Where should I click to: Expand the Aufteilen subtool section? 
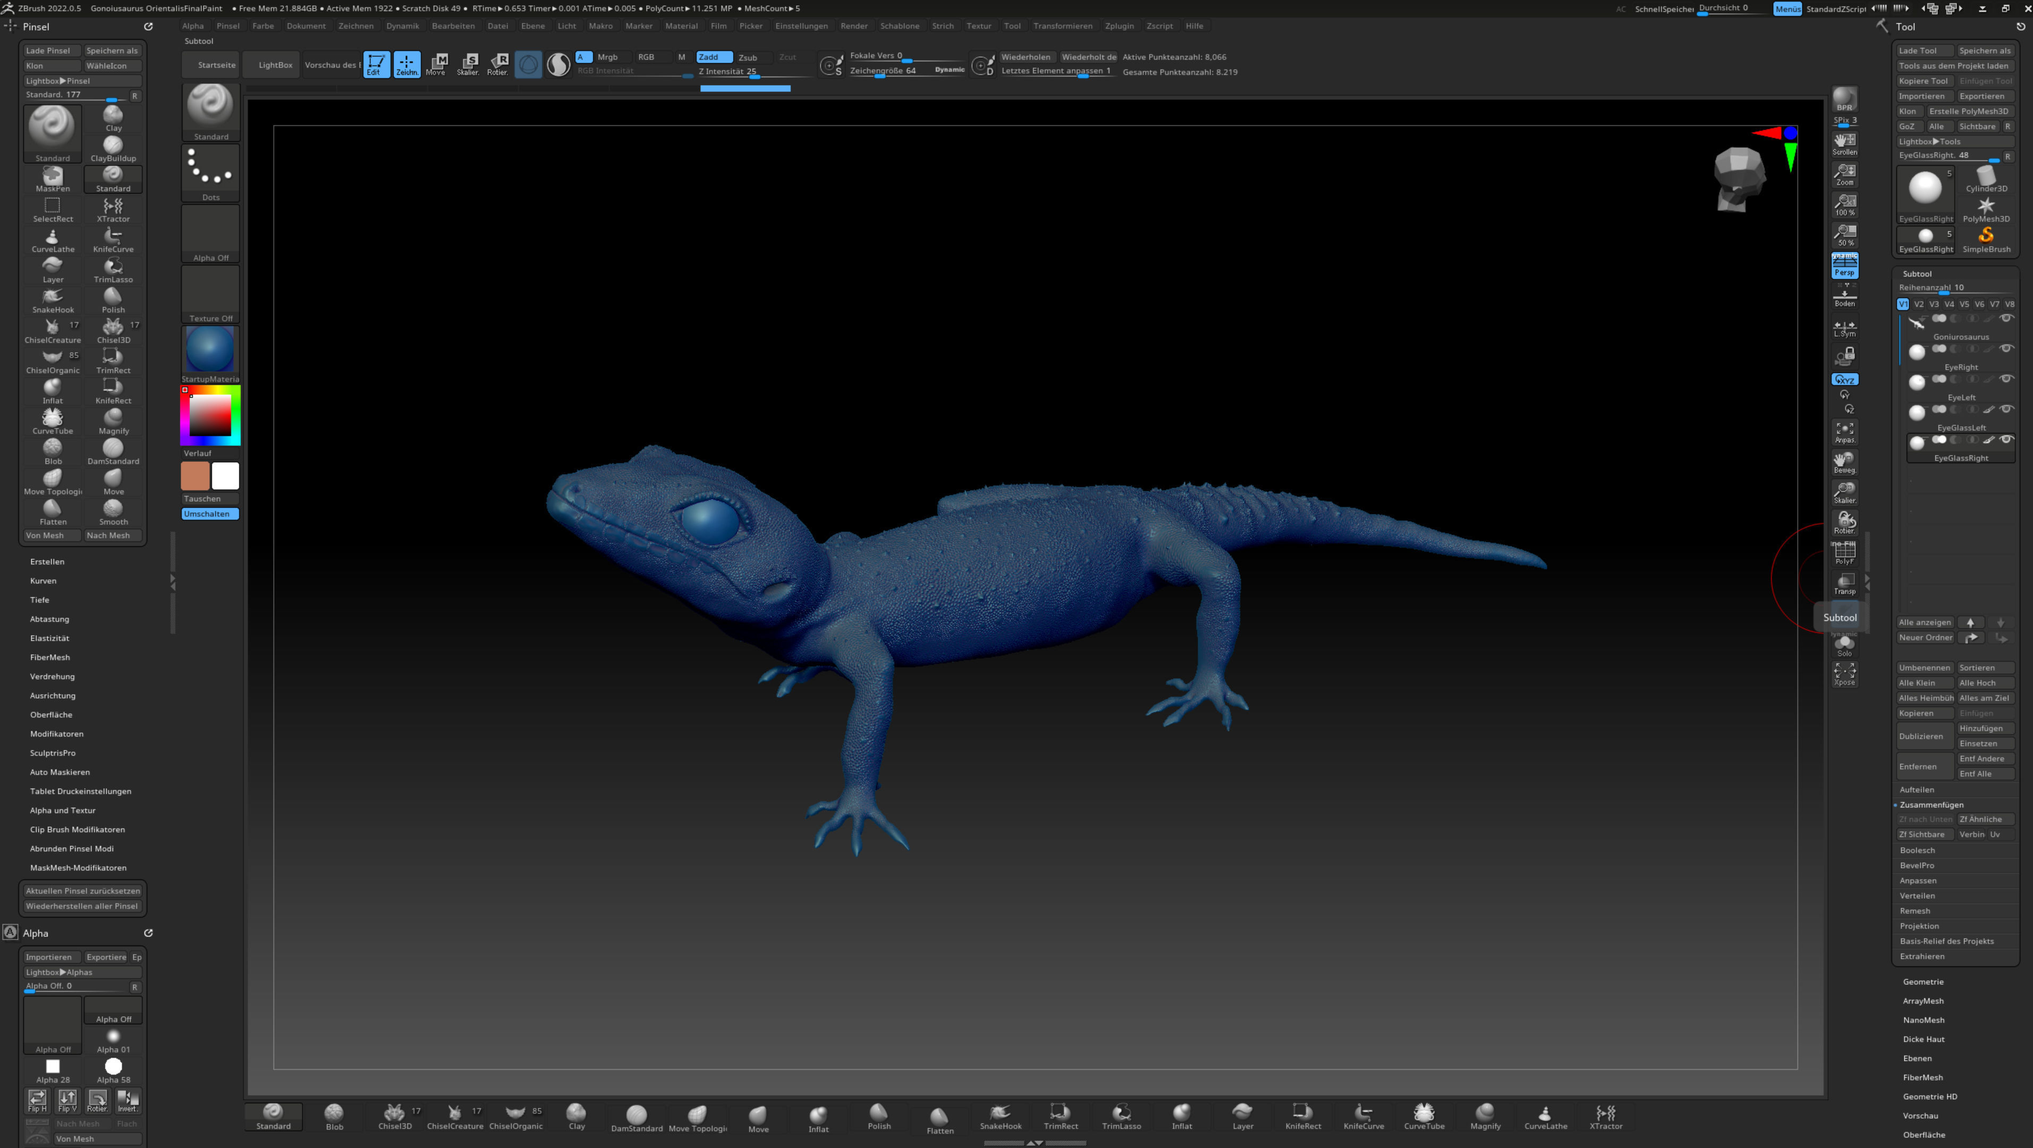pos(1916,790)
